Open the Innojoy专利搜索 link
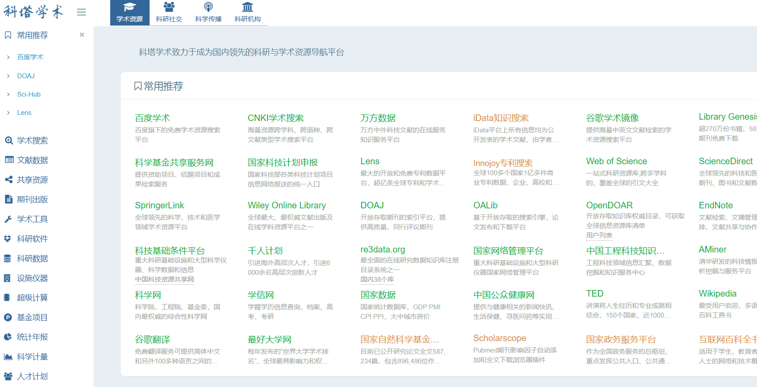Viewport: 757px width, 387px height. point(502,163)
